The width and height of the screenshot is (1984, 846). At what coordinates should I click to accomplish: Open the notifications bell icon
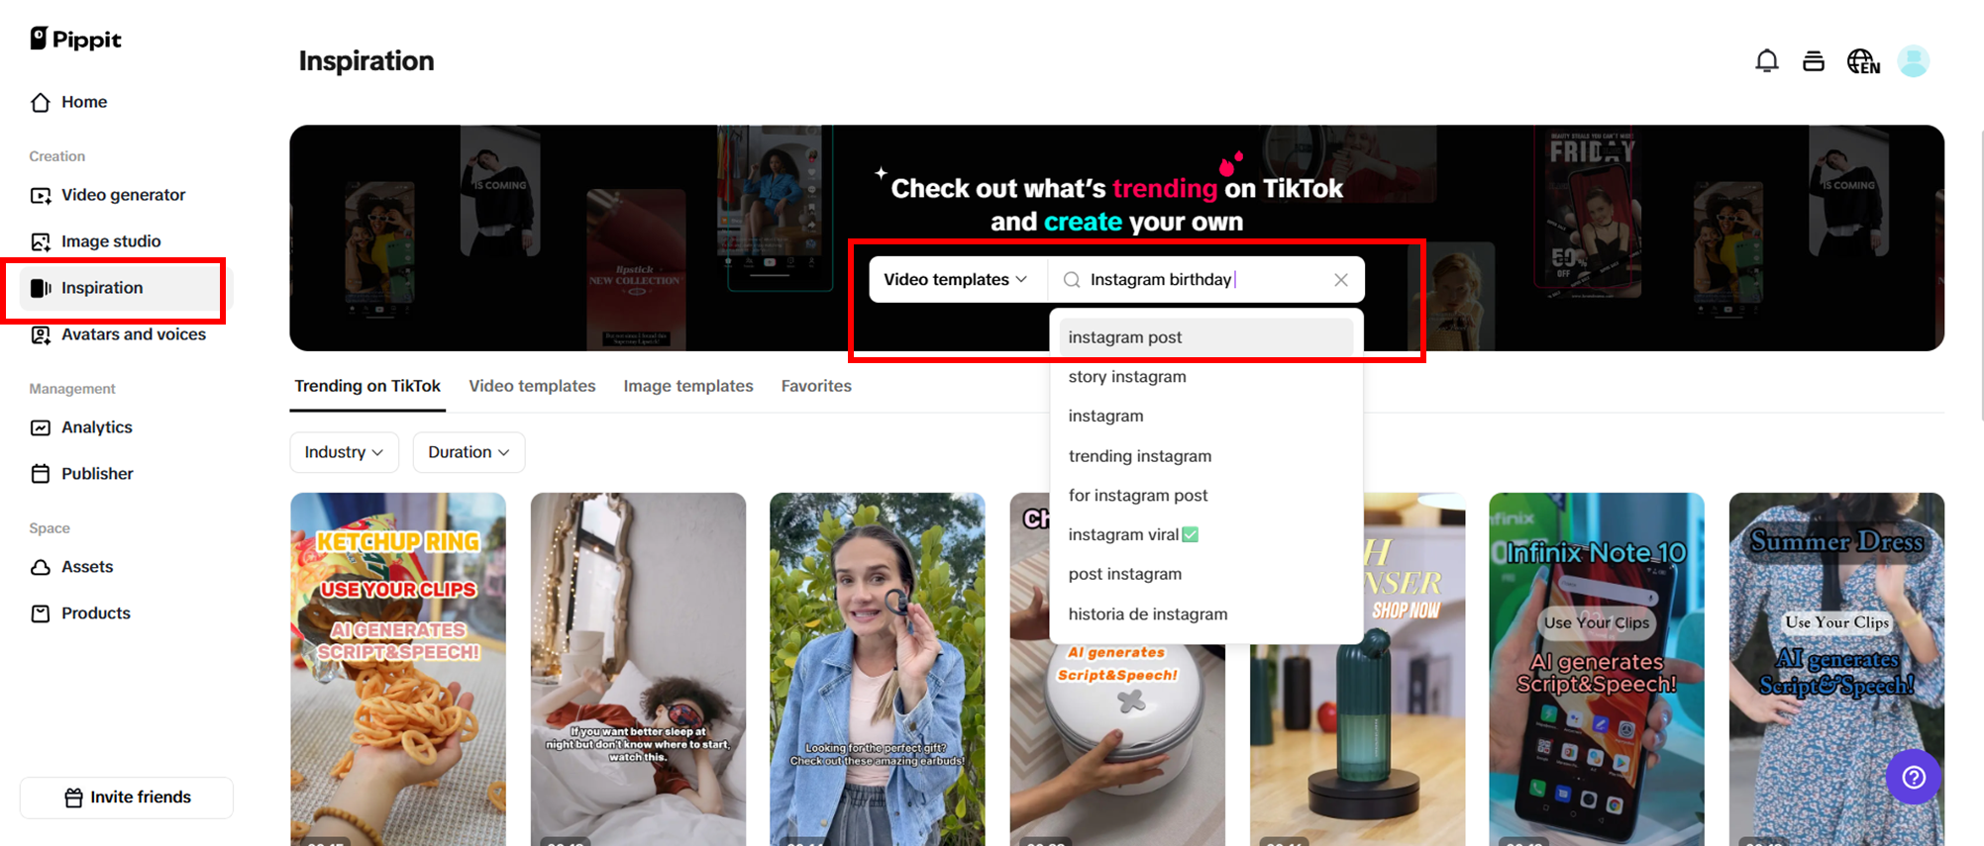[x=1766, y=61]
